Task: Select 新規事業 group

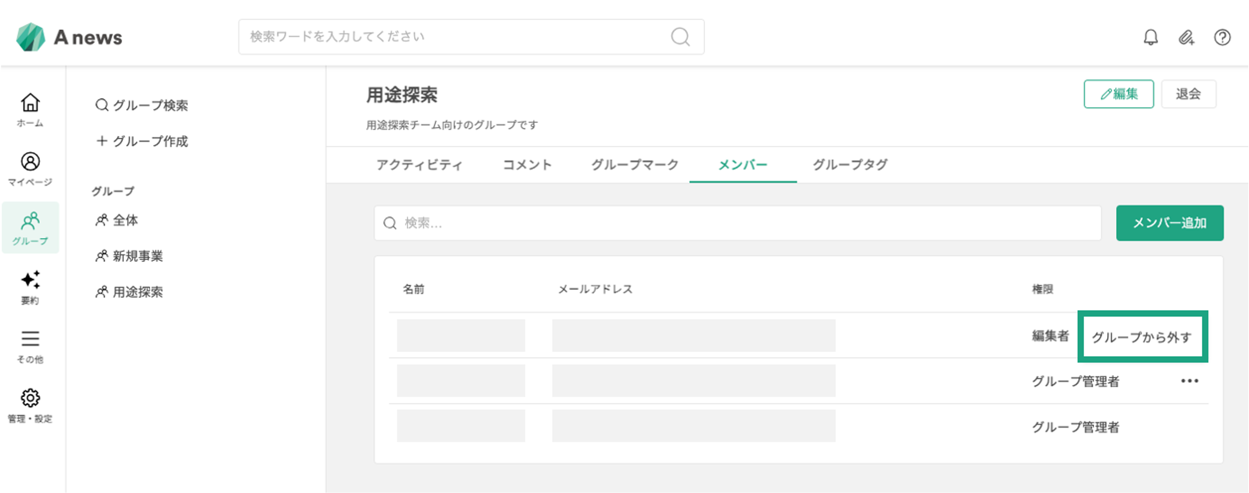Action: coord(129,256)
